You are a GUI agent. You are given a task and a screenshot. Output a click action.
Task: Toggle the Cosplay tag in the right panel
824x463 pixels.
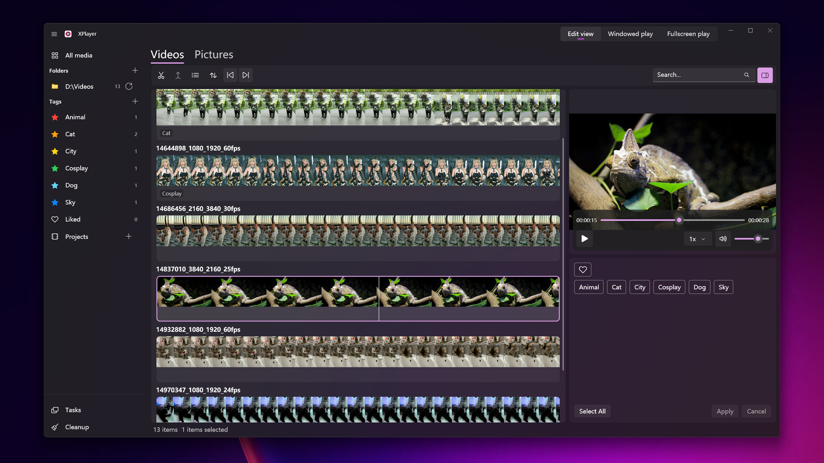tap(669, 287)
